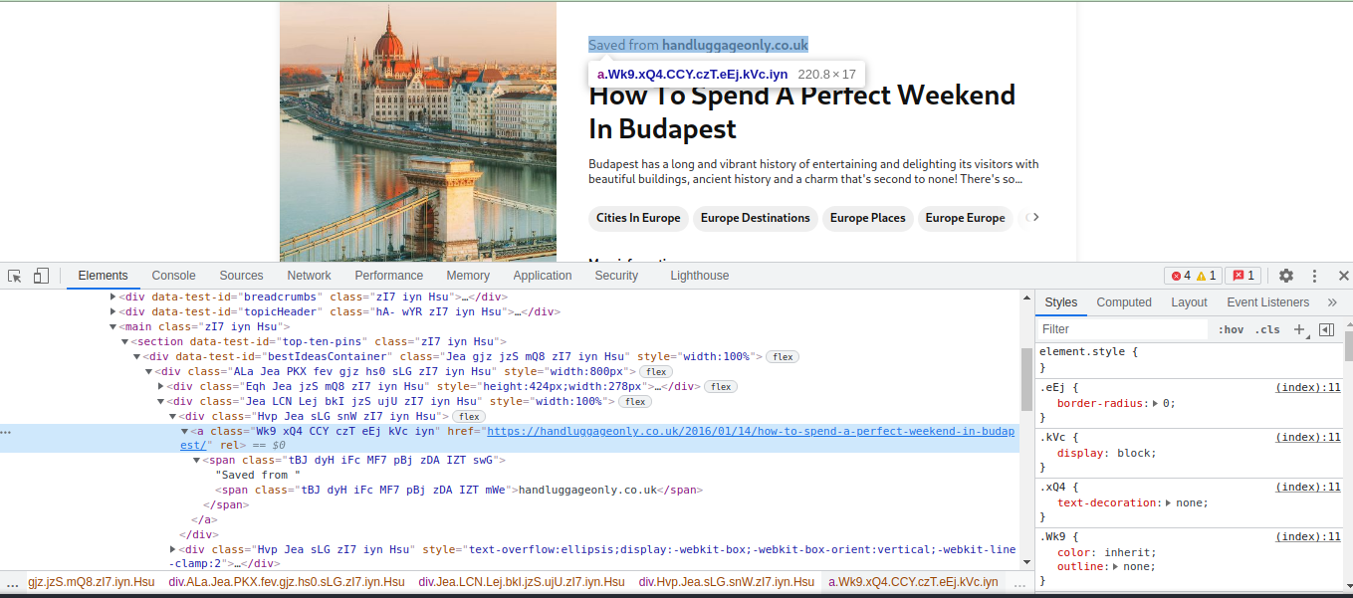Open (index):11 source link for .xQ4 rule
The height and width of the screenshot is (598, 1353).
[1308, 488]
